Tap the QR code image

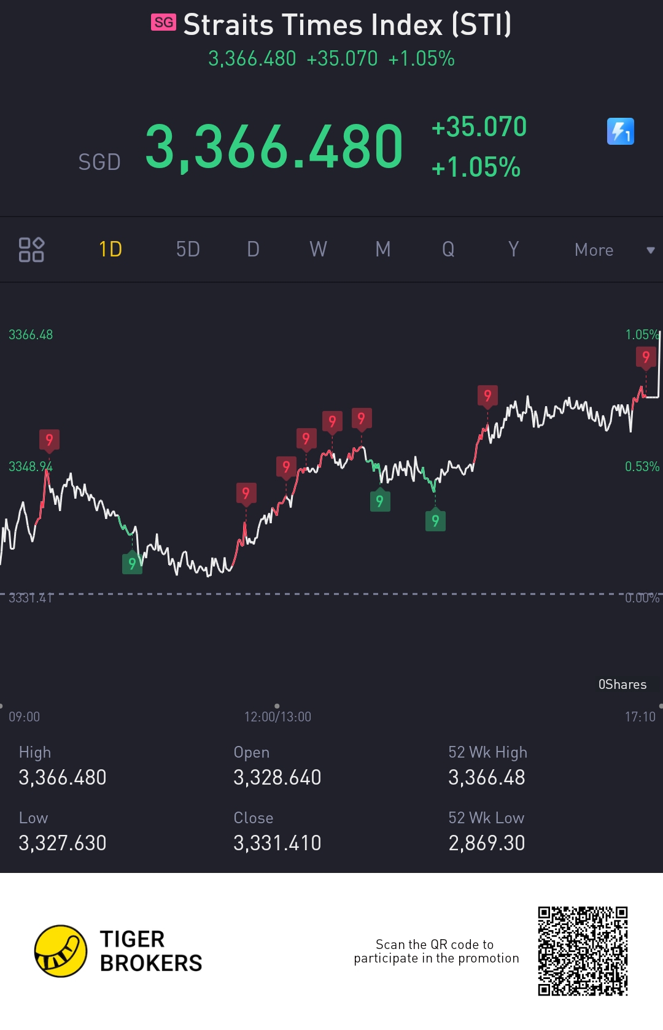click(x=583, y=951)
